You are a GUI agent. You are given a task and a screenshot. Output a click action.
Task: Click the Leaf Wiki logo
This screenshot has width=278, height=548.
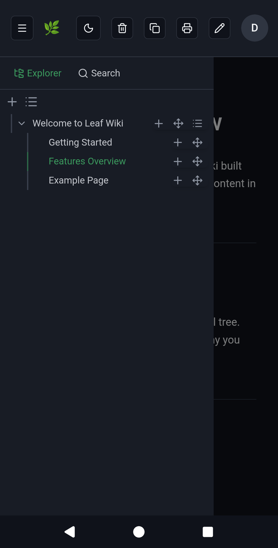(52, 28)
